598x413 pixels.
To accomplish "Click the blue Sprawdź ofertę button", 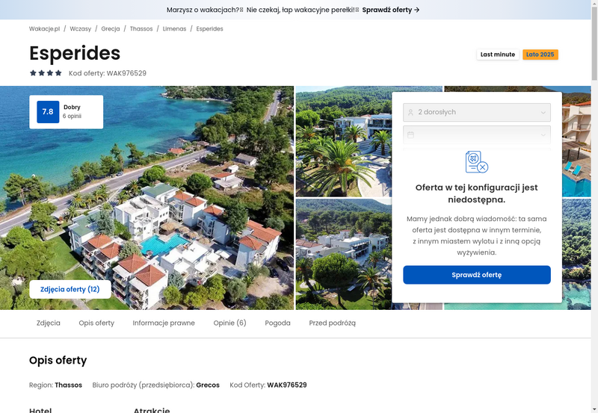I will (477, 275).
